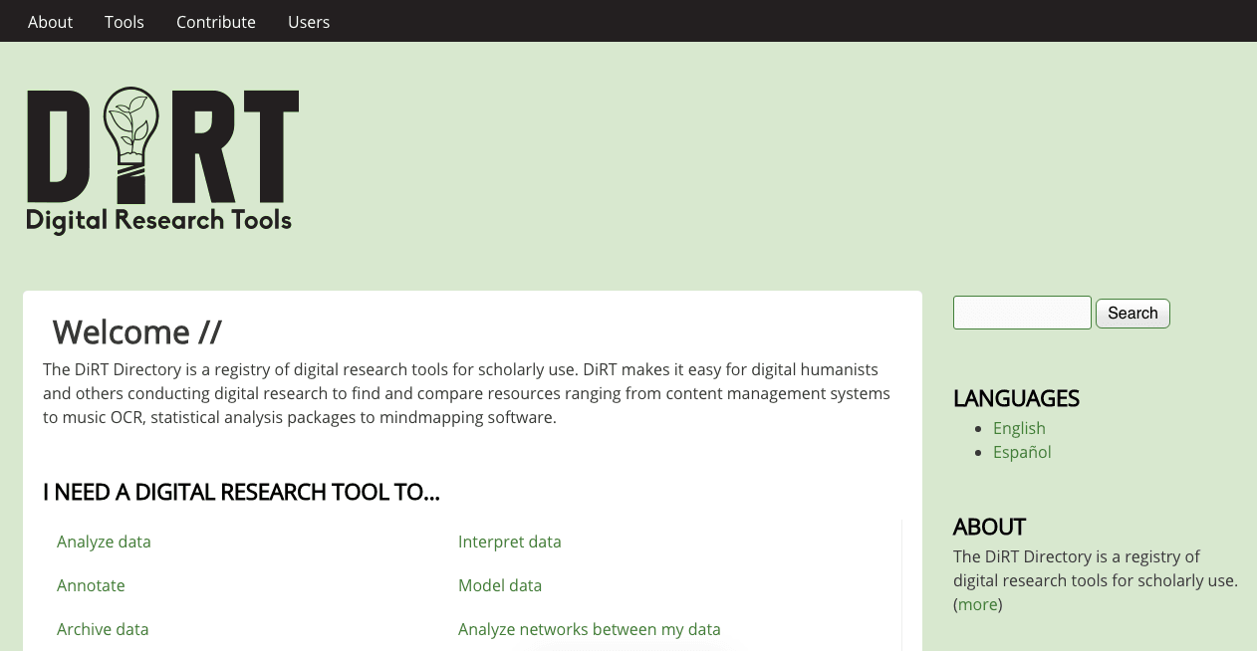
Task: Click 'I need a digital research tool to' heading
Action: (241, 492)
